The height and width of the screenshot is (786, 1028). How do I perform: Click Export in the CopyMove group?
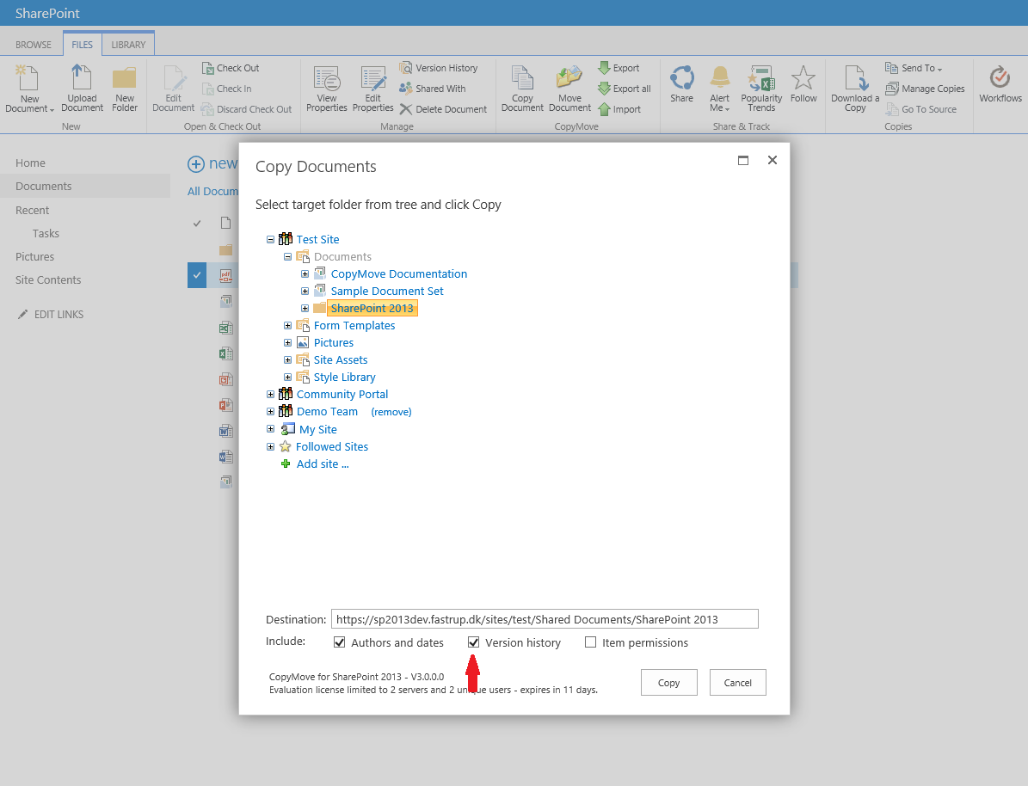click(x=619, y=68)
